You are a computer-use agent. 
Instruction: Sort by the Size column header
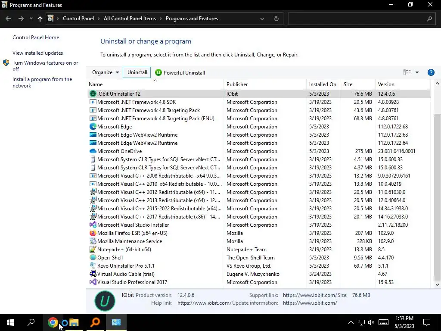358,84
